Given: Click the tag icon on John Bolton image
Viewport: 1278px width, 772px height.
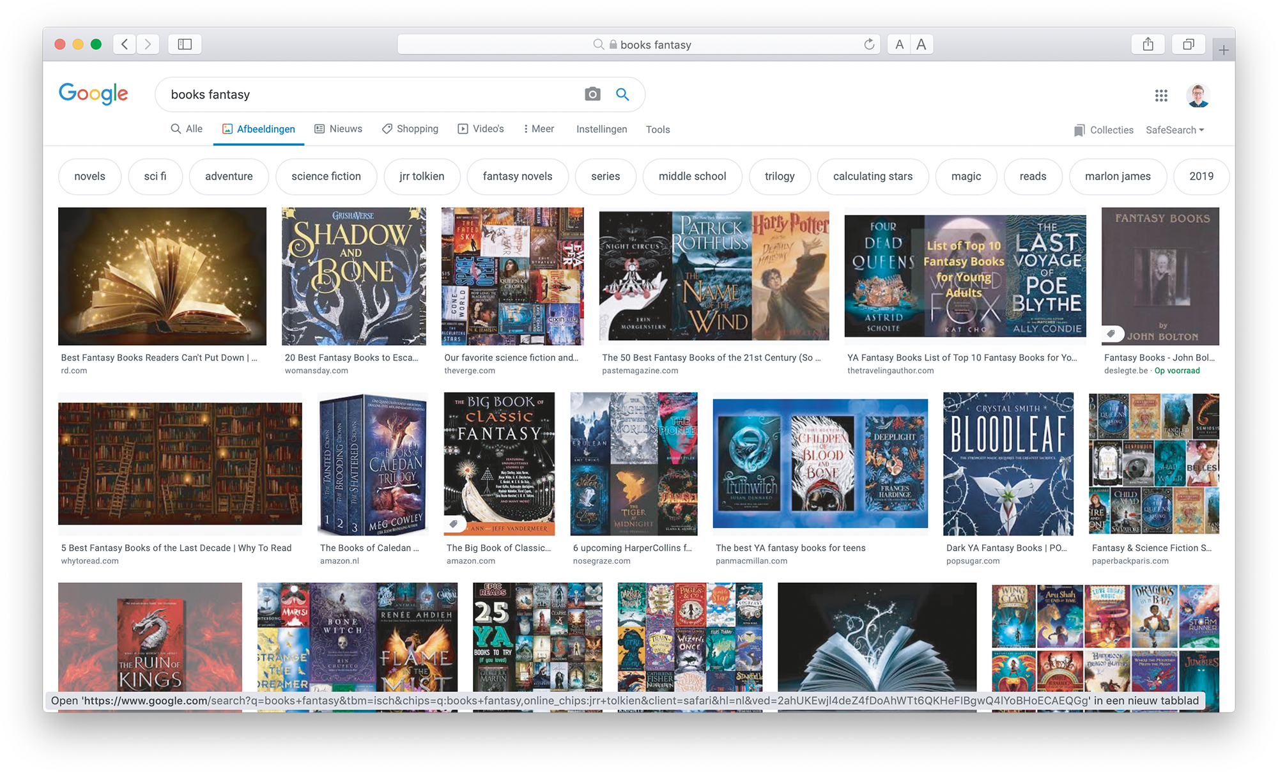Looking at the screenshot, I should point(1111,334).
